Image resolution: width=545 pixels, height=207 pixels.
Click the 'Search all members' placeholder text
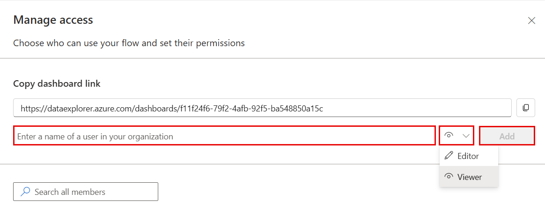click(70, 192)
